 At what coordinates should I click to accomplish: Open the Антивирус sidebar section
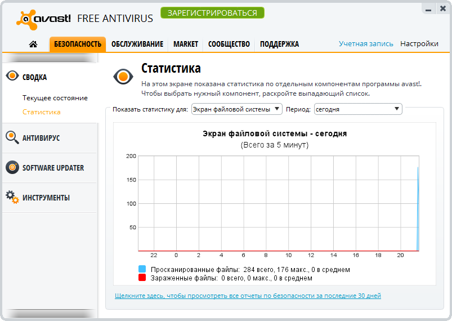coord(50,138)
